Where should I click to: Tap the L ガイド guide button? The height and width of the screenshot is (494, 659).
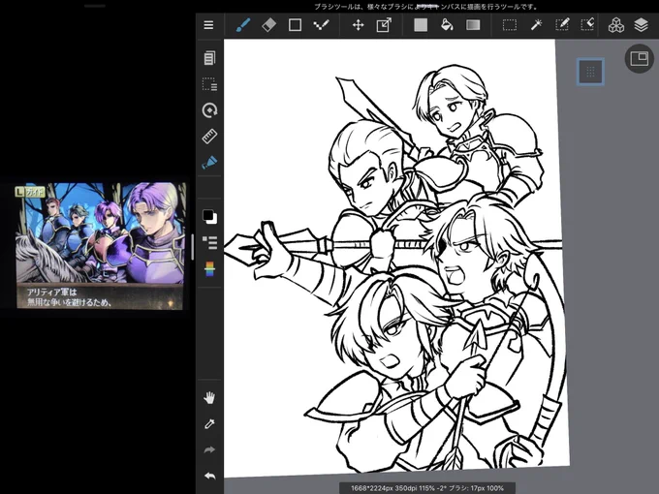(x=30, y=192)
